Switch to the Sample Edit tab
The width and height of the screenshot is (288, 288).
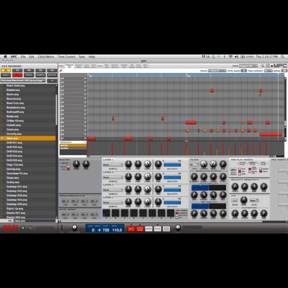124,66
